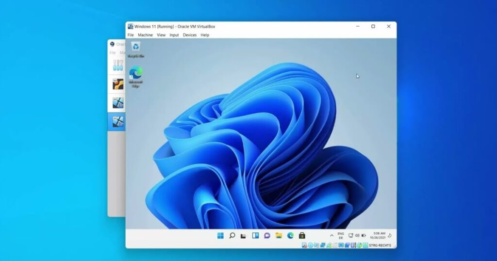Open the View menu of the VM window
The image size is (497, 261).
(x=161, y=35)
